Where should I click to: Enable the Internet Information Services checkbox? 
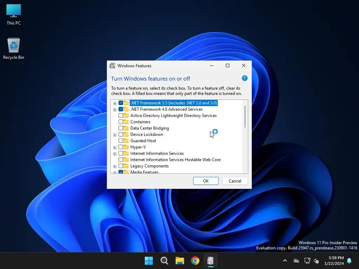121,153
